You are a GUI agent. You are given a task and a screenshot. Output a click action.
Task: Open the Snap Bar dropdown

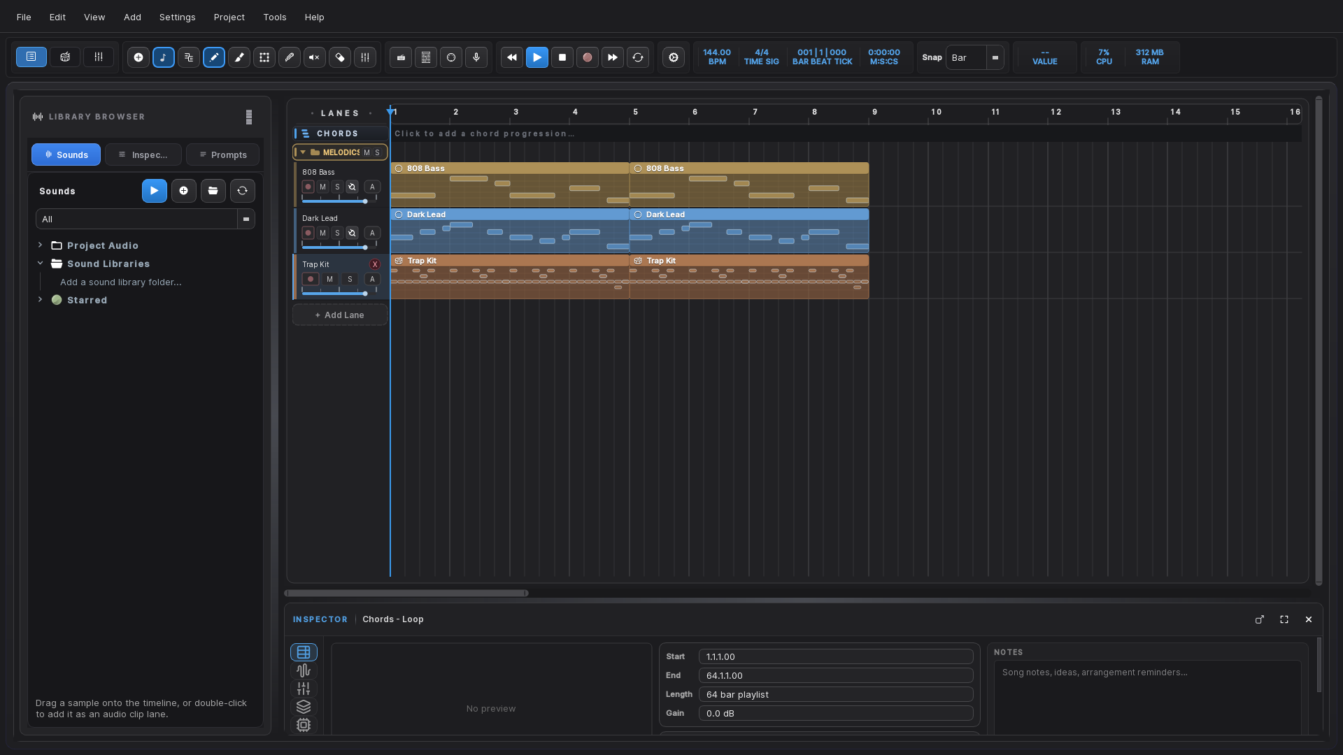tap(975, 57)
